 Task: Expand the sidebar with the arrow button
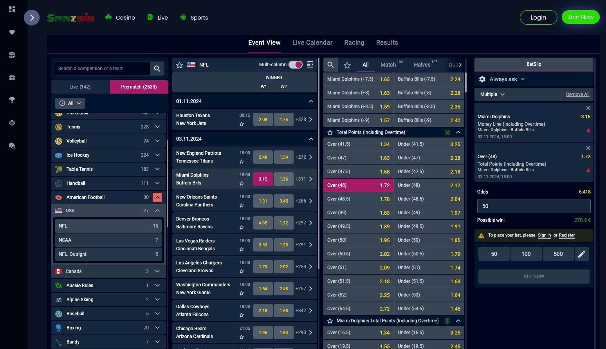coord(32,18)
